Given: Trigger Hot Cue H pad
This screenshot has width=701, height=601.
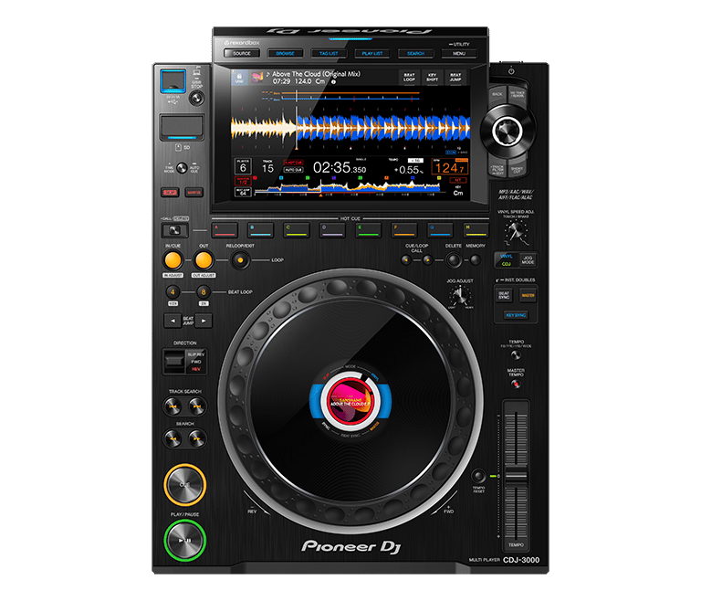Looking at the screenshot, I should click(x=476, y=230).
